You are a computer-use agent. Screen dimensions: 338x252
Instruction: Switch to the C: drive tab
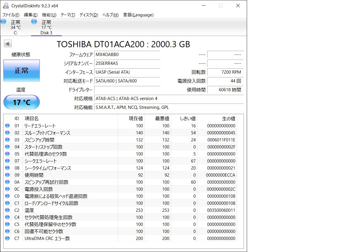tap(16, 27)
